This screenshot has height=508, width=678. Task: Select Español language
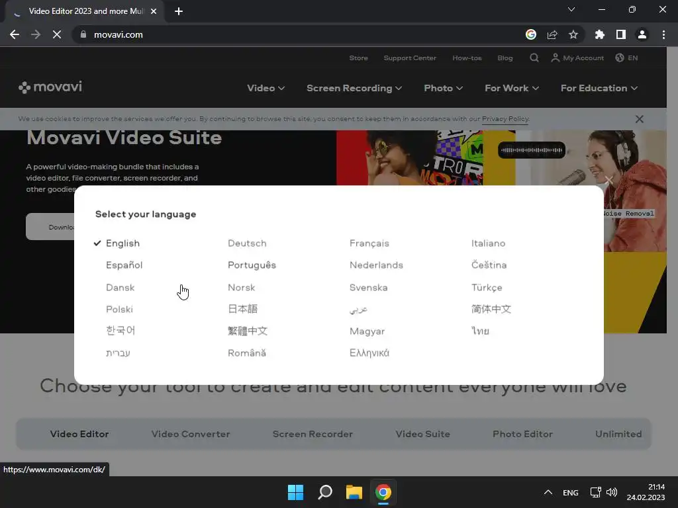[124, 265]
